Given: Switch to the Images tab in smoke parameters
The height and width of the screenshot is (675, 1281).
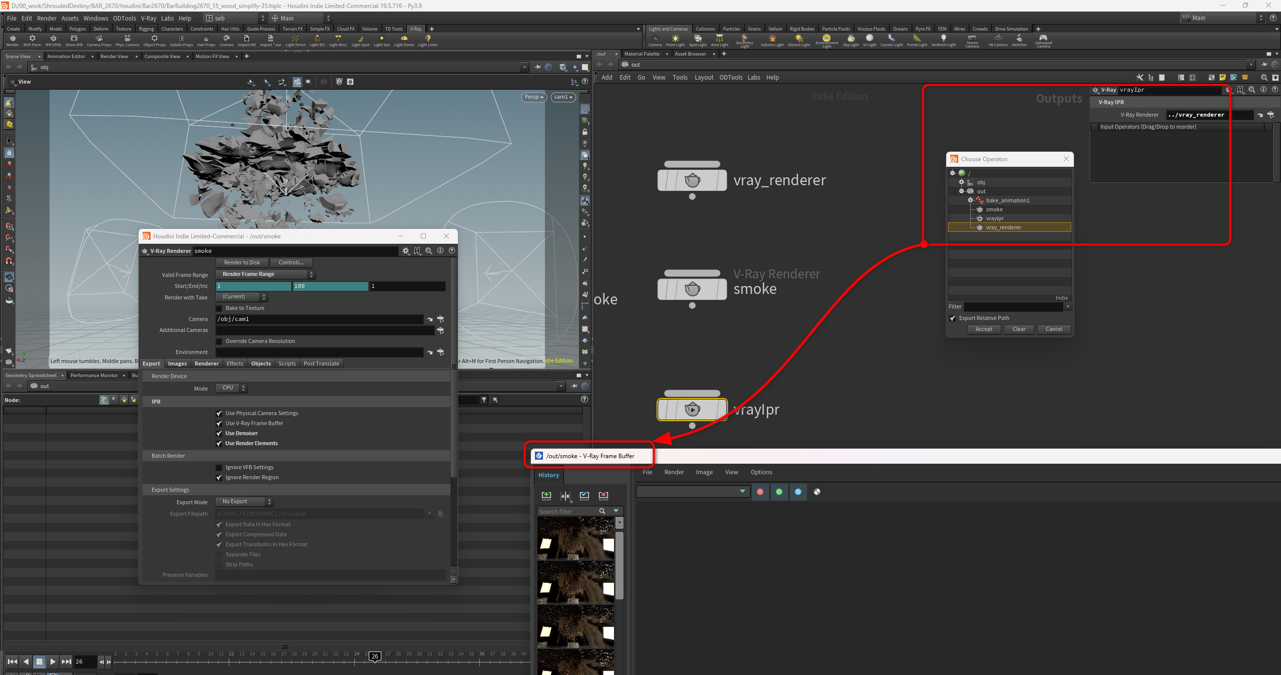Looking at the screenshot, I should (x=177, y=364).
